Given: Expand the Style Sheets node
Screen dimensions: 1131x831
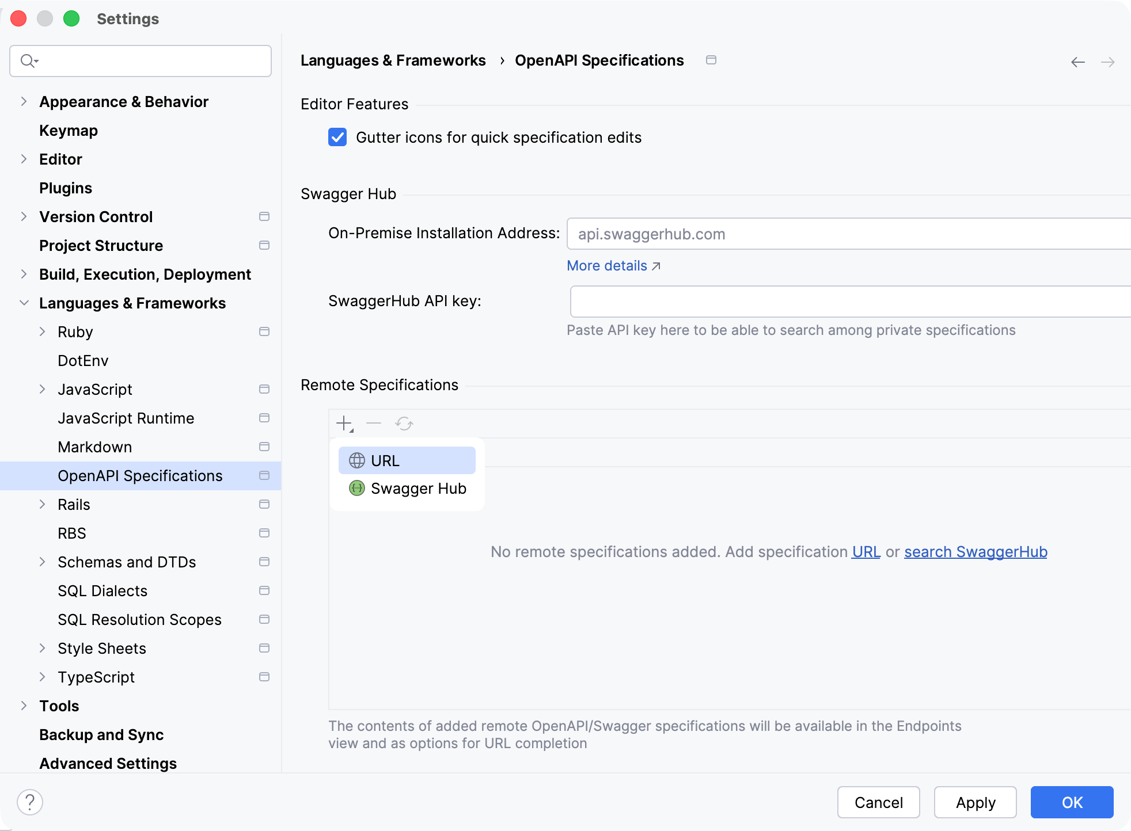Looking at the screenshot, I should coord(42,648).
